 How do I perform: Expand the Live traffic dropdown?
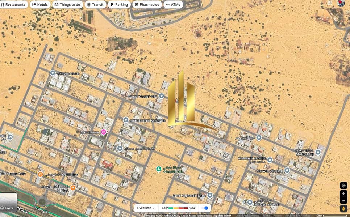pyautogui.click(x=146, y=208)
